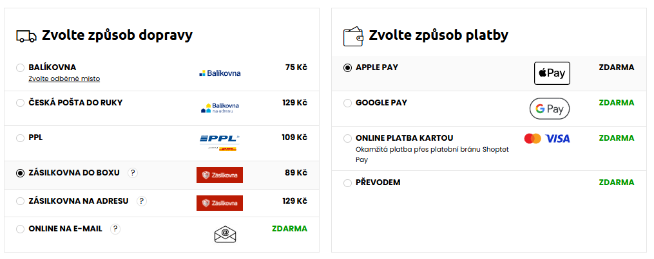654x259 pixels.
Task: Click the Mastercard and Visa card logos
Action: pyautogui.click(x=547, y=139)
